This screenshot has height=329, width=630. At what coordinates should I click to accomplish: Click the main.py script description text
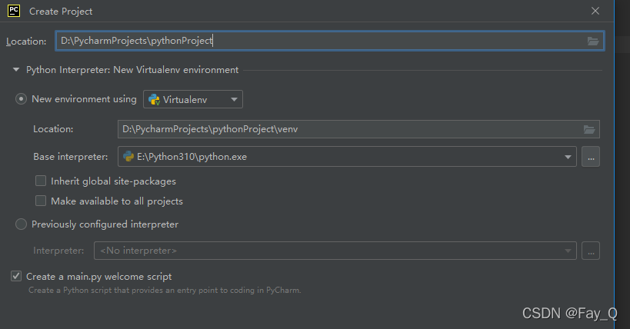(165, 290)
